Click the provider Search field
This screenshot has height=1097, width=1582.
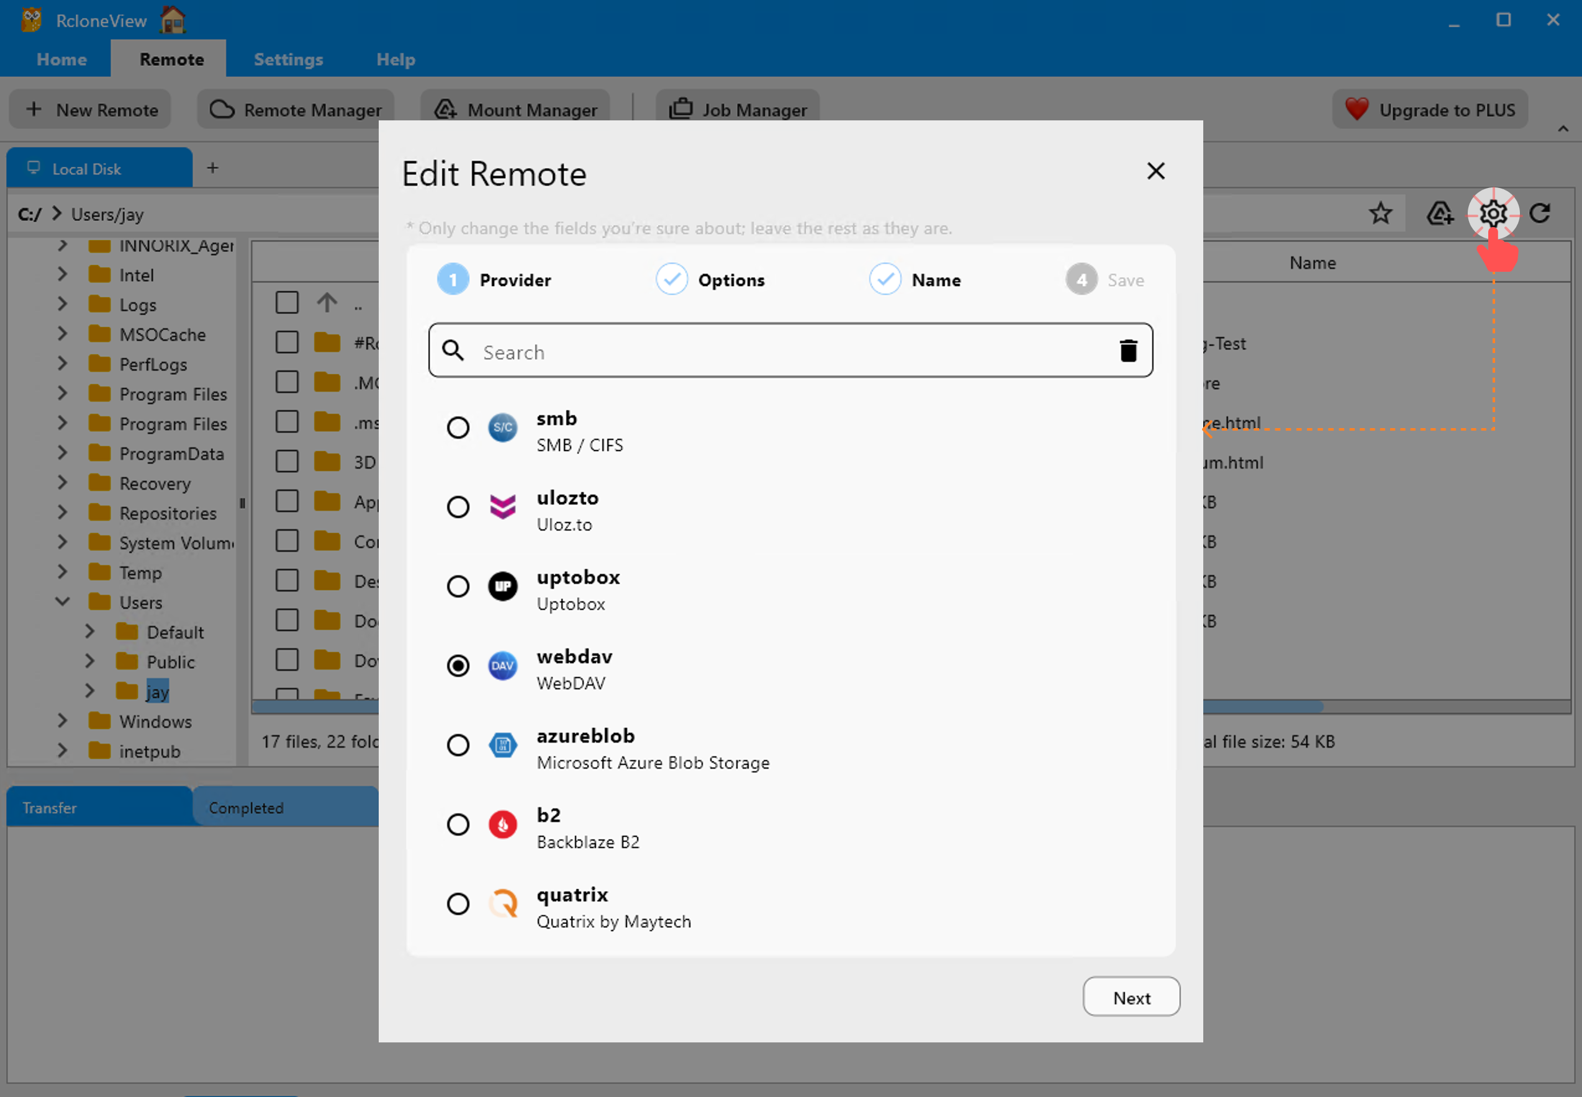(x=757, y=351)
